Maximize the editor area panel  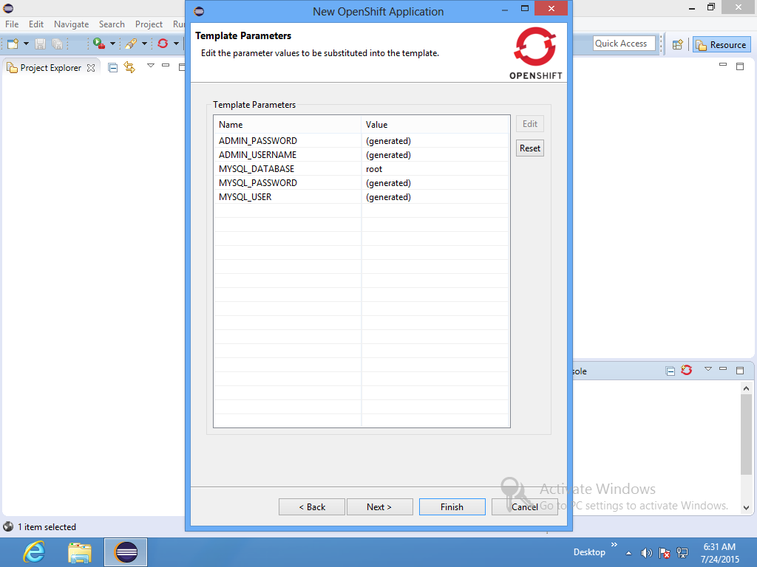pyautogui.click(x=740, y=66)
